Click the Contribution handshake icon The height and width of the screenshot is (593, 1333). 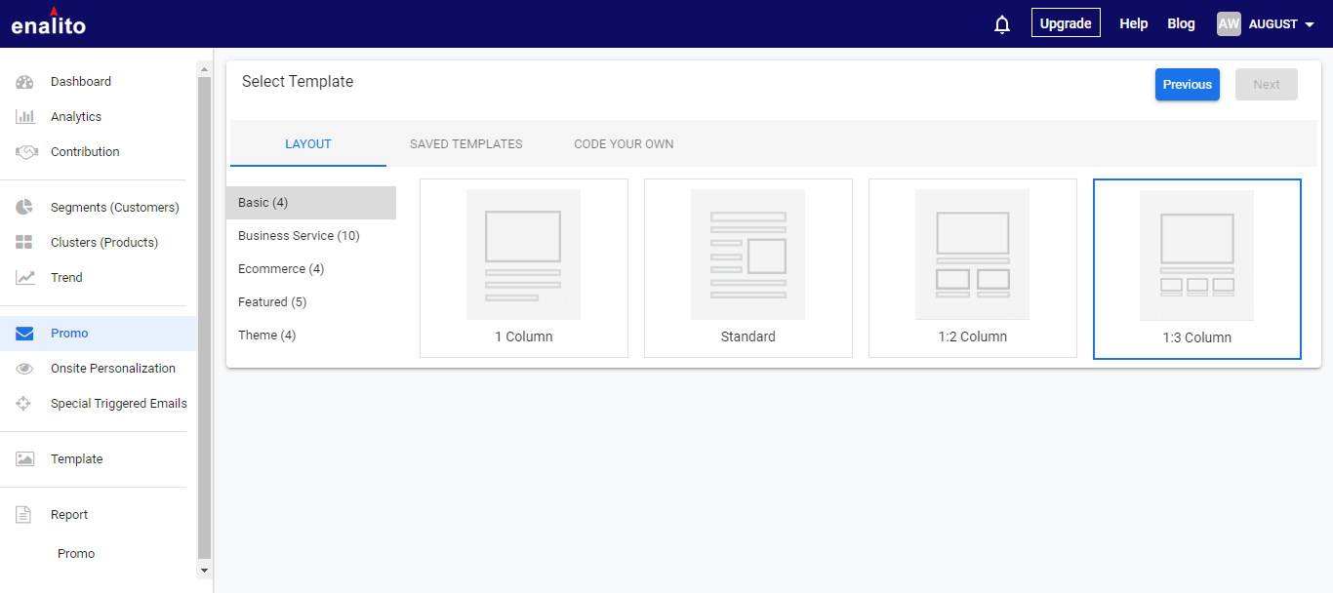pyautogui.click(x=26, y=152)
